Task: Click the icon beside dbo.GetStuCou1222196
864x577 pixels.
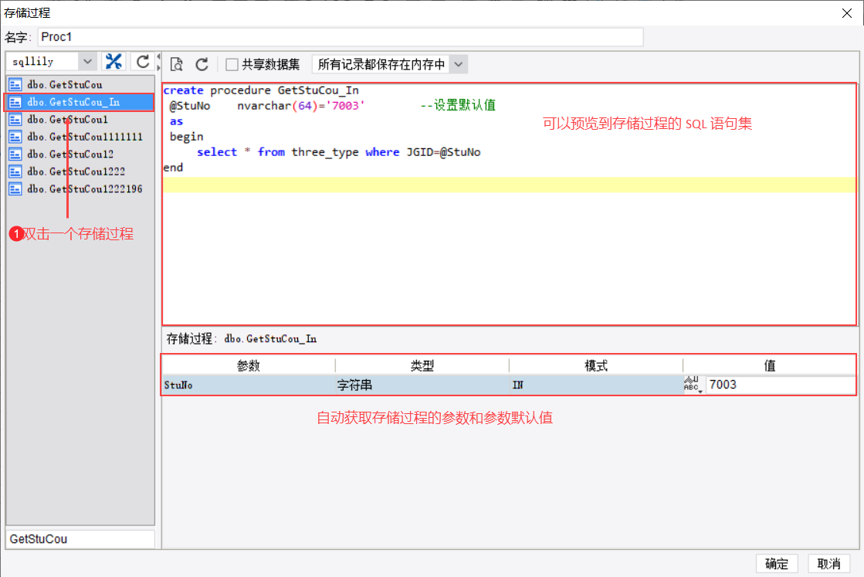Action: point(15,189)
